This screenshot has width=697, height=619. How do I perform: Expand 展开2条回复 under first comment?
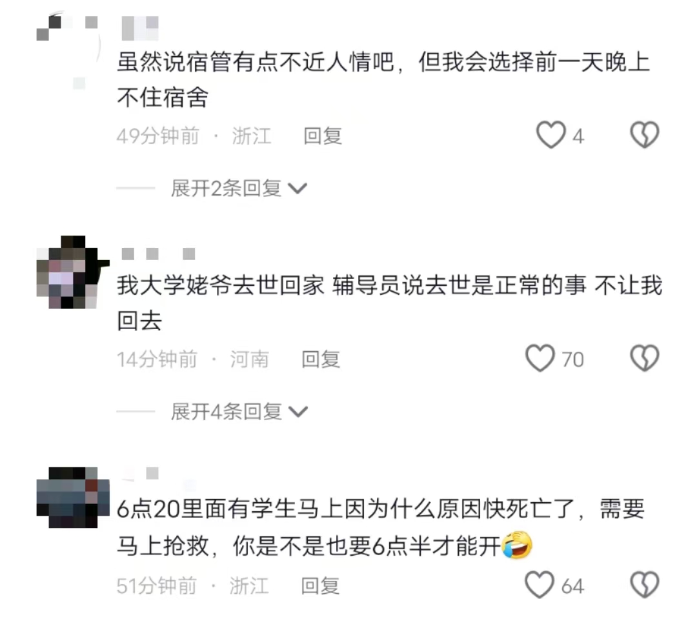239,188
